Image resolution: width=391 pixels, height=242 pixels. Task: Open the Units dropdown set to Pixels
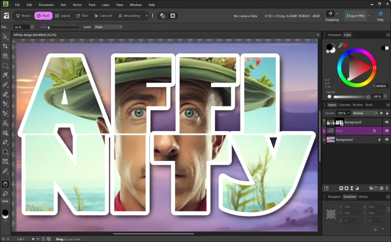[108, 27]
